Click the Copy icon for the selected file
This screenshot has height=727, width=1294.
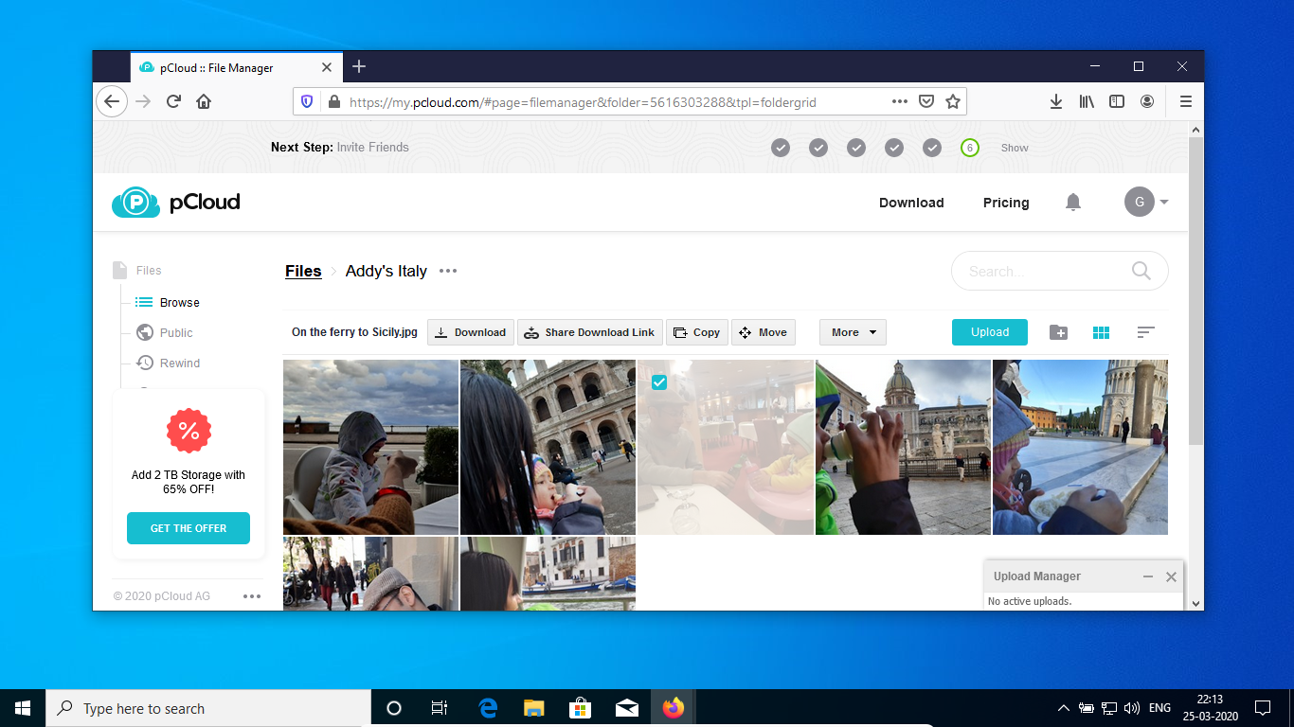pyautogui.click(x=696, y=332)
